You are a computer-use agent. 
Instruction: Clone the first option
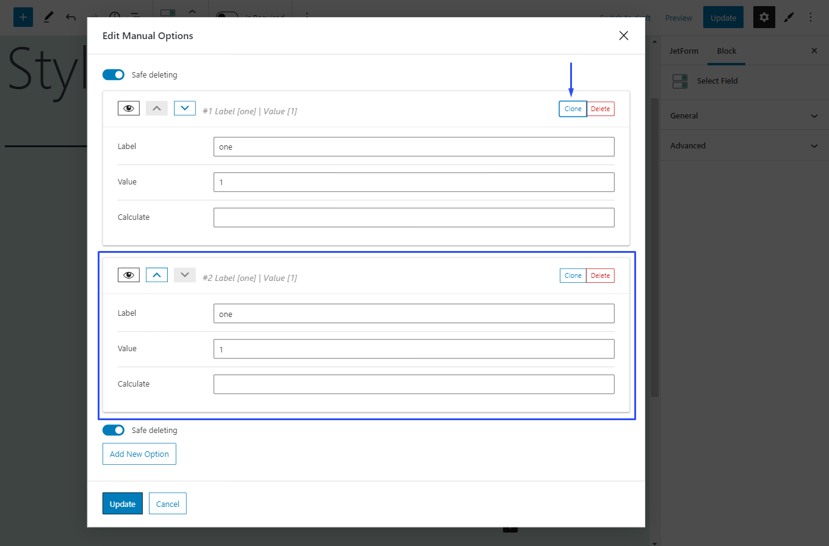pos(572,108)
